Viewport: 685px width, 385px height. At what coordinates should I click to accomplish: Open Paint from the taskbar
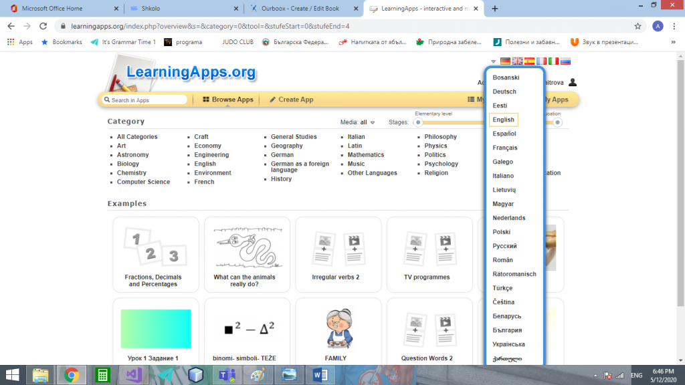tap(258, 375)
